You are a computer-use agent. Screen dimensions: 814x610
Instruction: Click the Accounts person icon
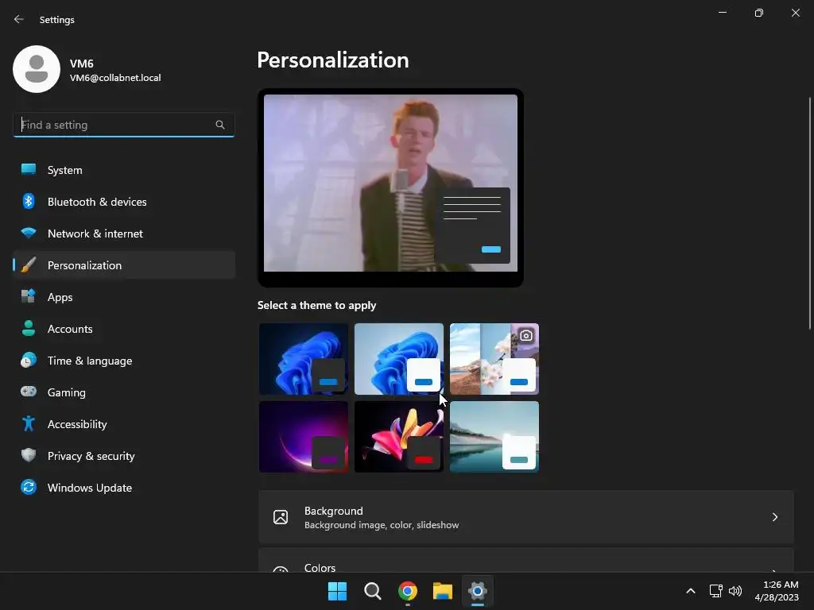point(29,328)
